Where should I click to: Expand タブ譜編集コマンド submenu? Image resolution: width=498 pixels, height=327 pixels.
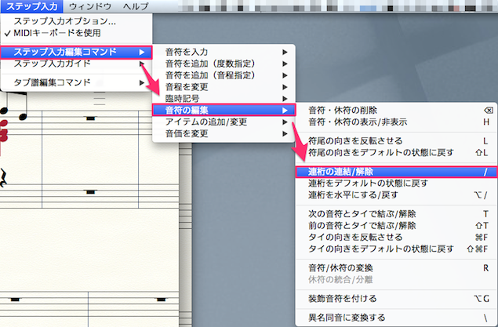pos(76,82)
